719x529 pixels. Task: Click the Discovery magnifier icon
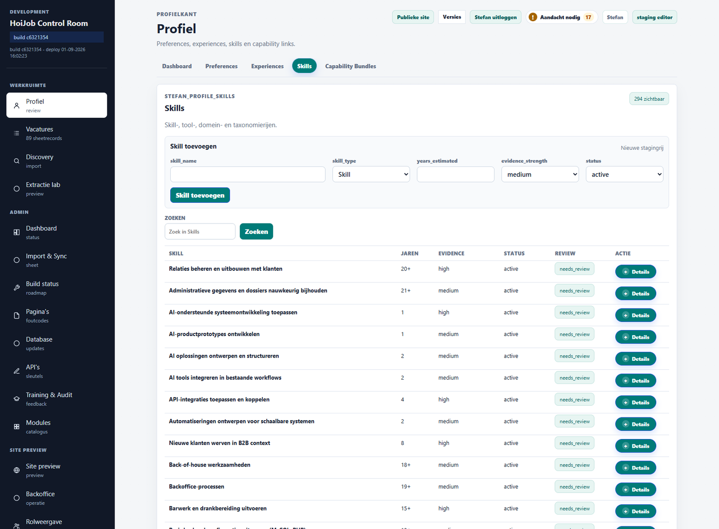[x=17, y=161]
